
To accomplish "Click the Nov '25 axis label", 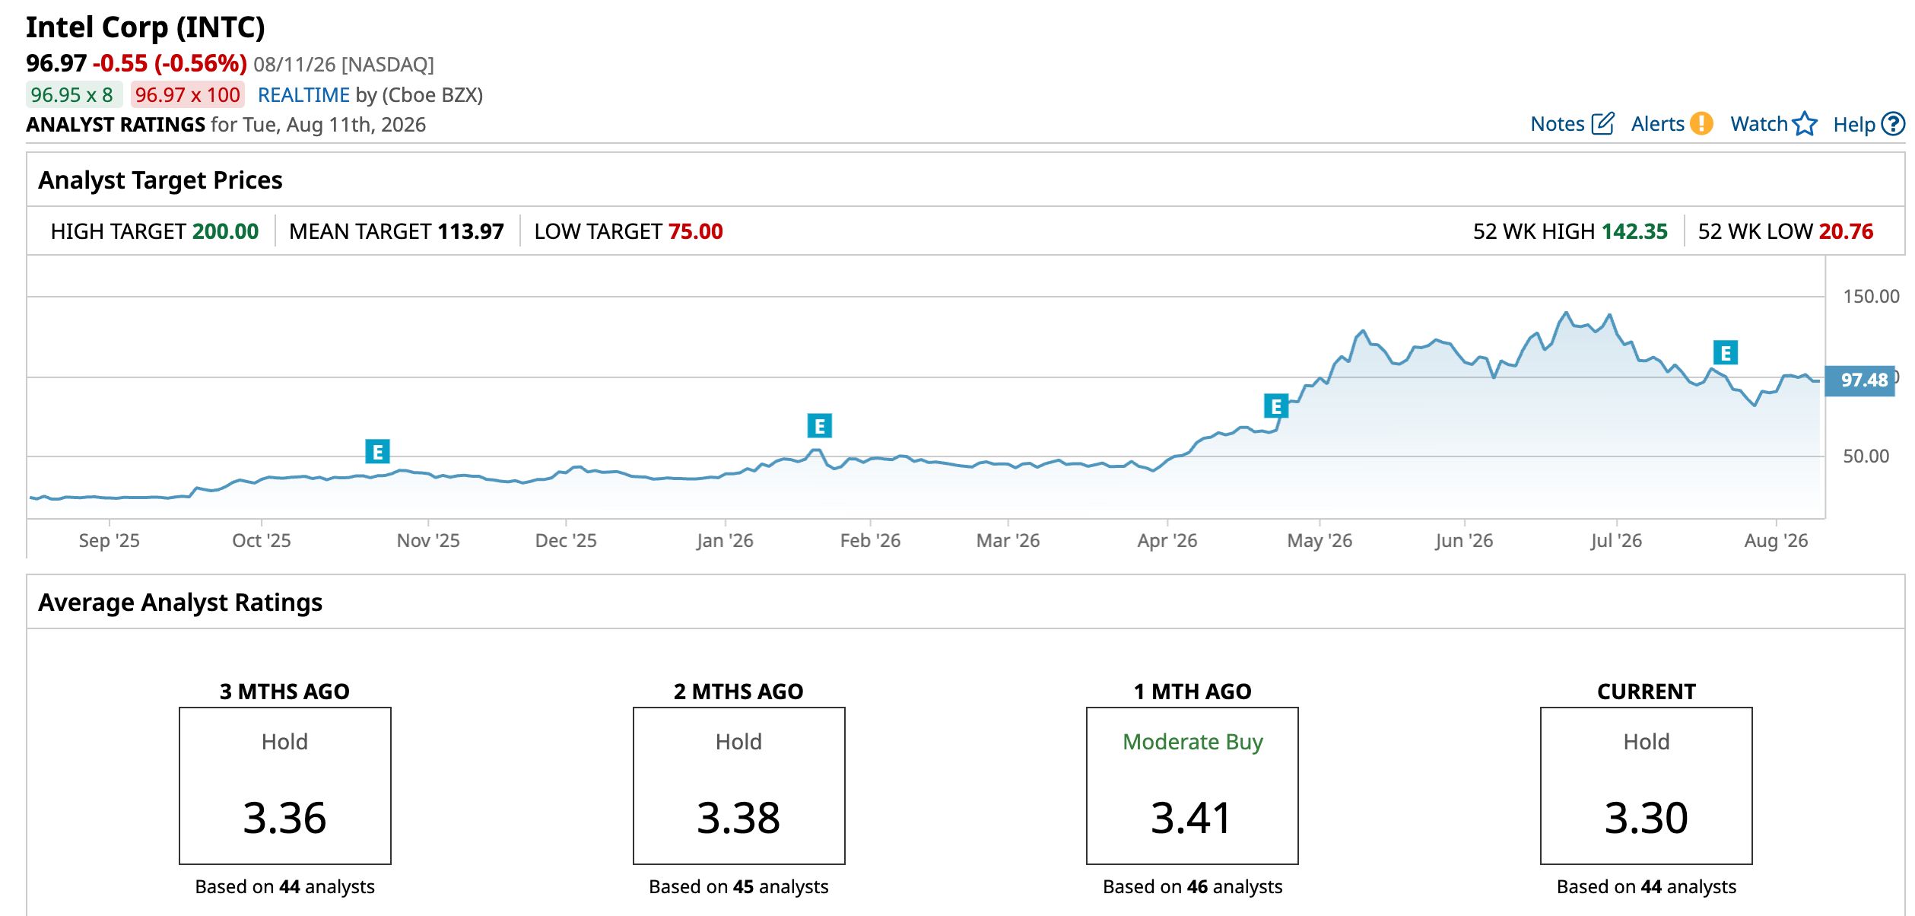I will (x=428, y=541).
